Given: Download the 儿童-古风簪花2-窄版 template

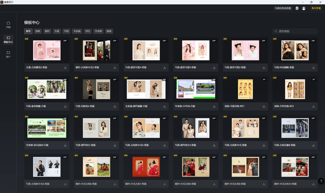Looking at the screenshot, I should (65, 67).
